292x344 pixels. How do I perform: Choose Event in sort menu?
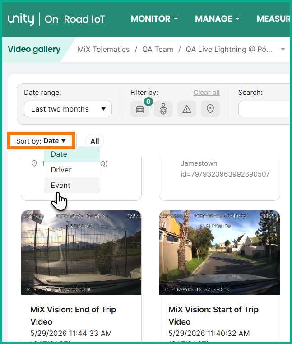pos(72,185)
